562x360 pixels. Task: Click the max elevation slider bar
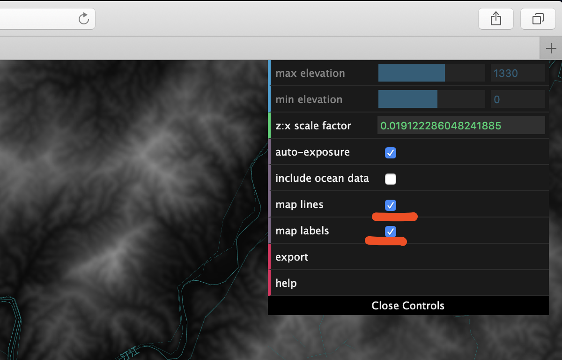(431, 73)
